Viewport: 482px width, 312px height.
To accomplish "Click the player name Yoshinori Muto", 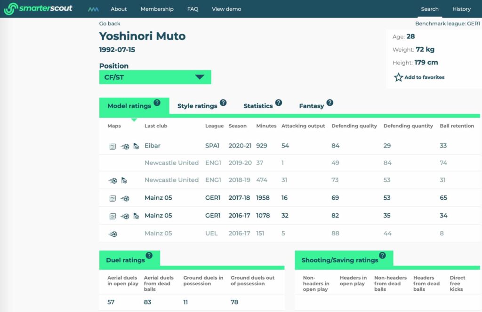I will pyautogui.click(x=142, y=36).
